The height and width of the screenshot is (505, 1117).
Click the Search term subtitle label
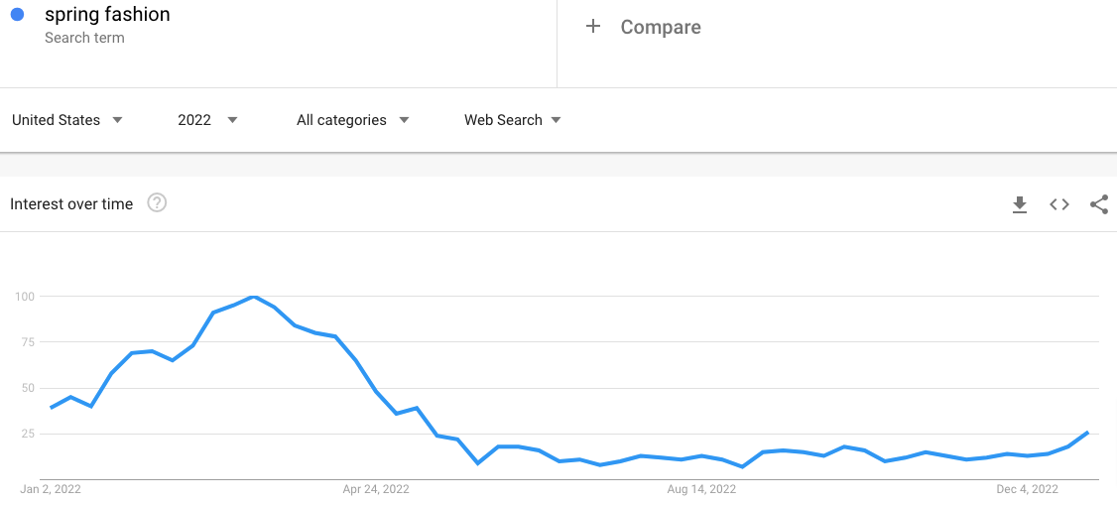tap(84, 38)
